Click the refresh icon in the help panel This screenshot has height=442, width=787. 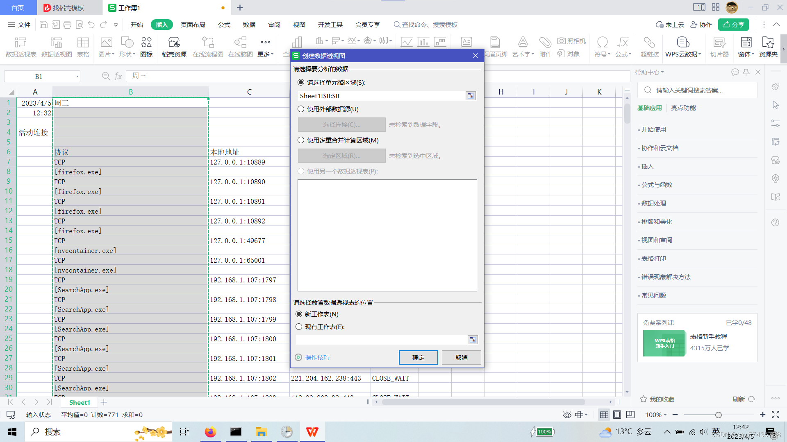click(x=751, y=399)
